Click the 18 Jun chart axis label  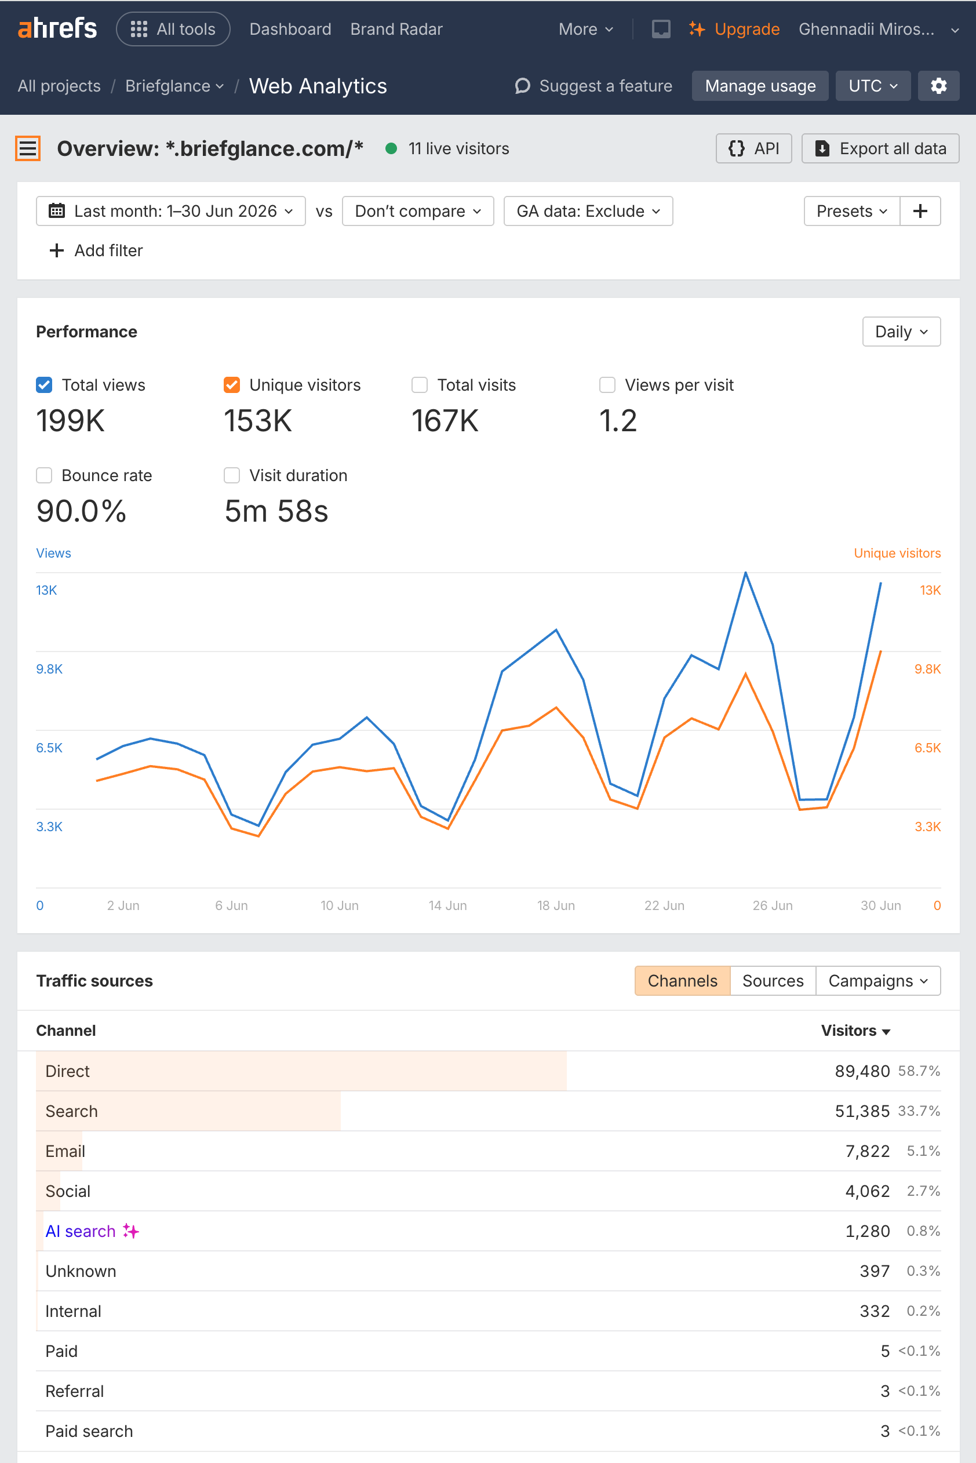(x=556, y=905)
